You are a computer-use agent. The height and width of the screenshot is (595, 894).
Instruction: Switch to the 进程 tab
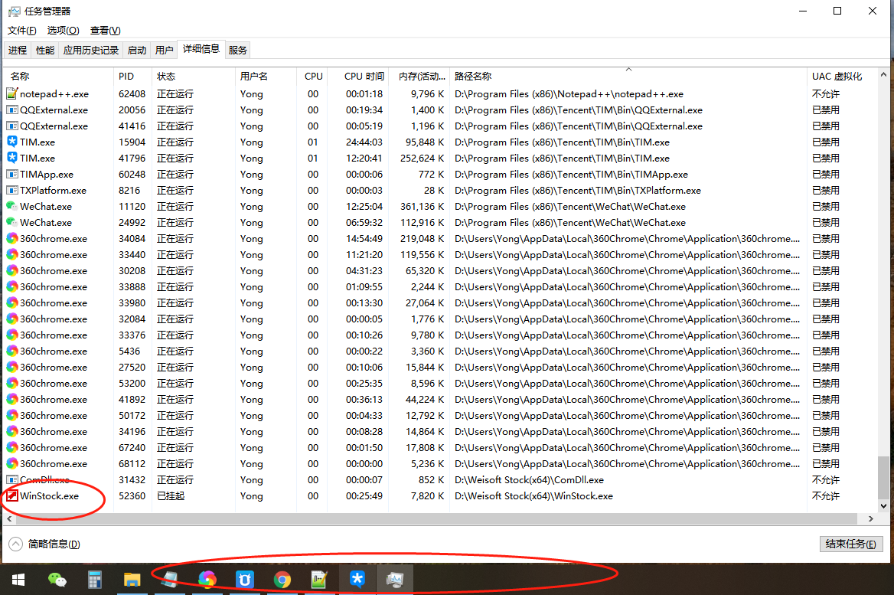pyautogui.click(x=18, y=51)
